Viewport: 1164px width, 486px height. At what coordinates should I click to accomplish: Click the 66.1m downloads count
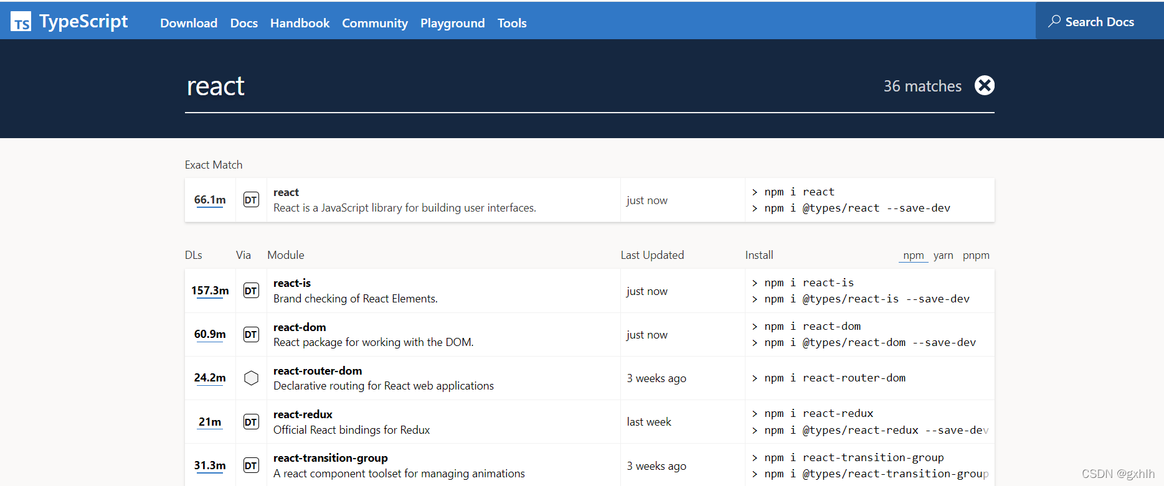point(210,200)
